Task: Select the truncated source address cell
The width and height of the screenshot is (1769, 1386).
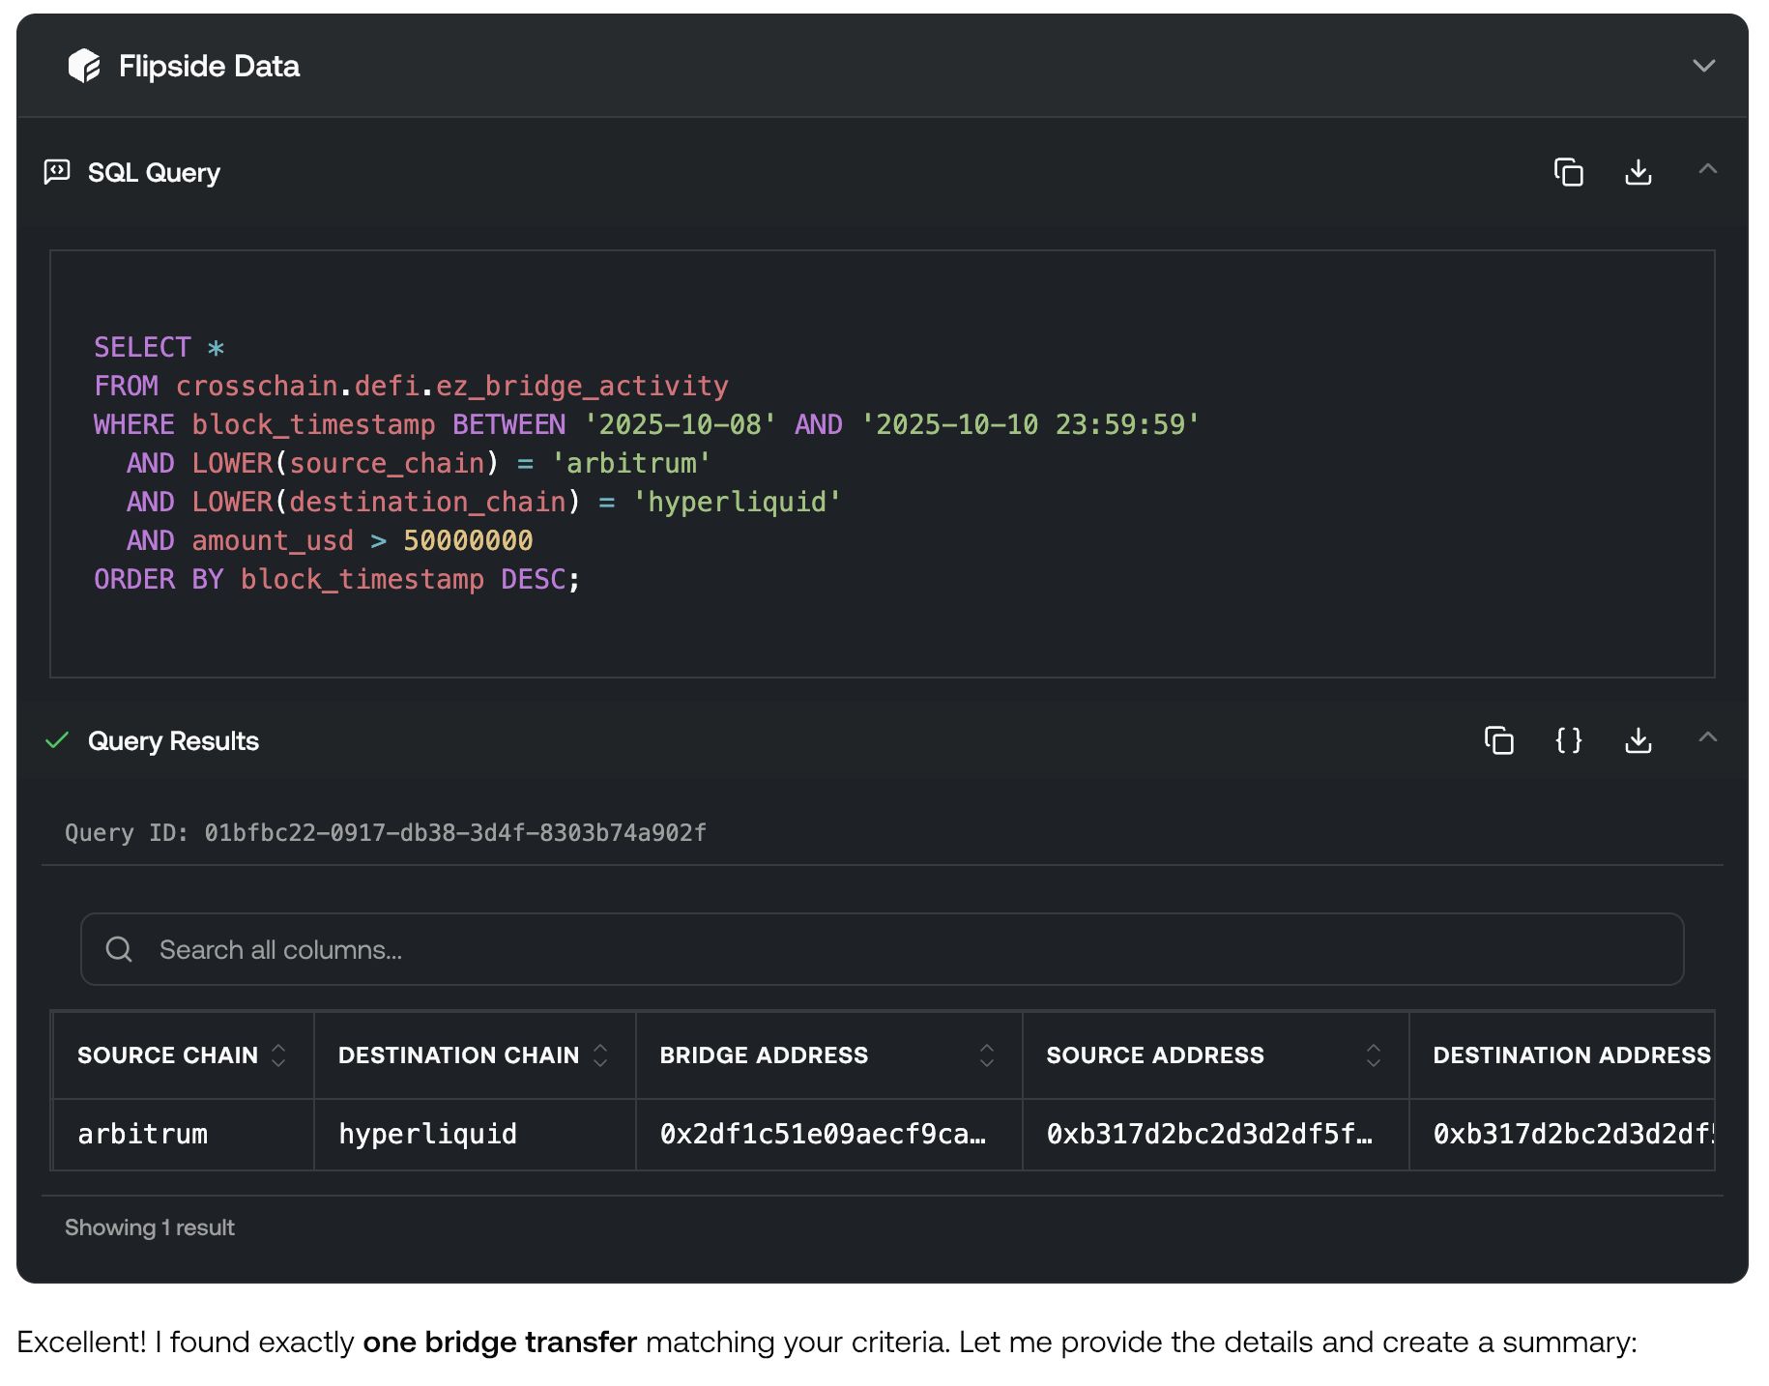Action: [x=1209, y=1134]
